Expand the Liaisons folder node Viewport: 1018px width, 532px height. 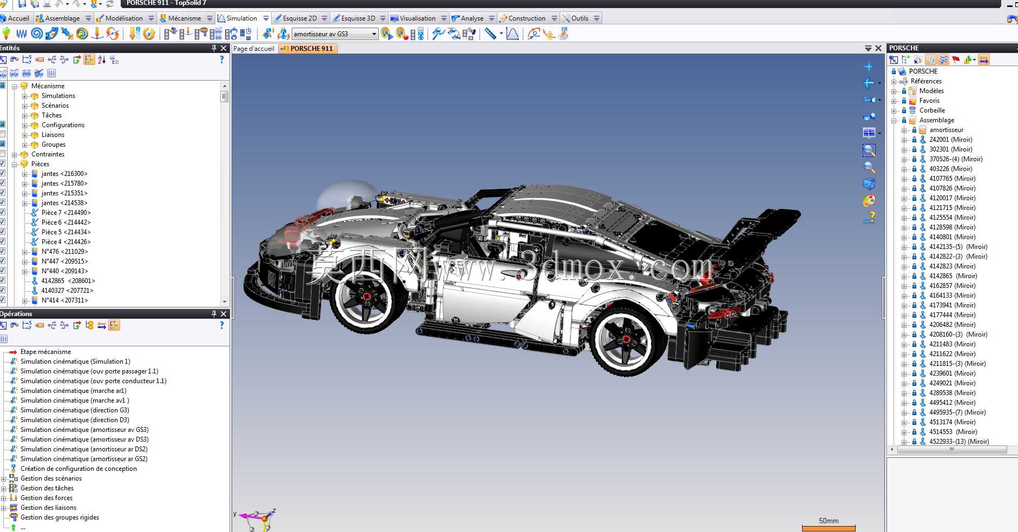24,135
